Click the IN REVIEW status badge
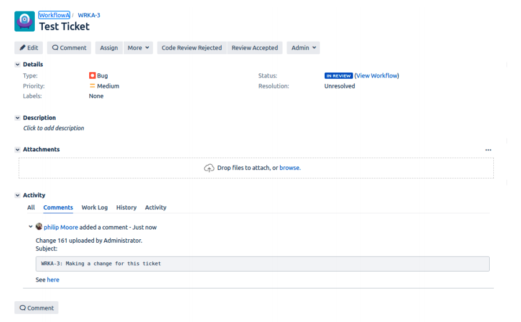 [339, 76]
